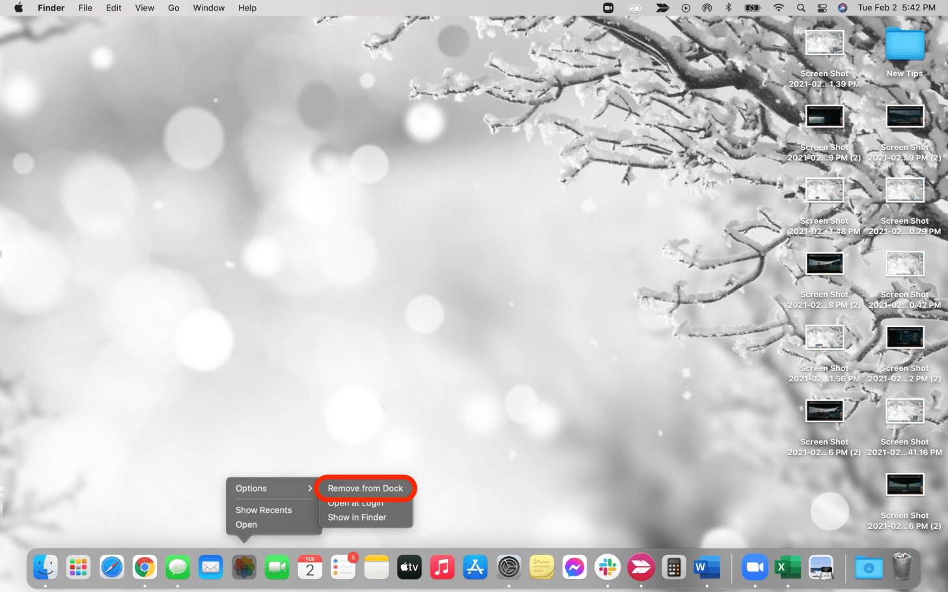Image resolution: width=948 pixels, height=592 pixels.
Task: Open Google Chrome
Action: (x=144, y=567)
